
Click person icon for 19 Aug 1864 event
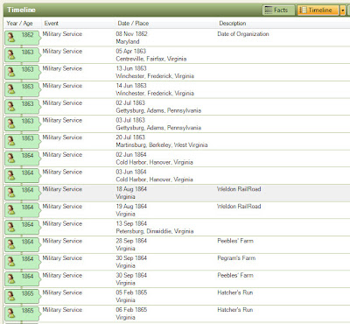pos(11,209)
